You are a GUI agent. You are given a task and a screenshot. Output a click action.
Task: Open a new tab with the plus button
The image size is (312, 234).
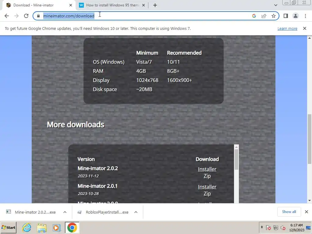pos(155,5)
